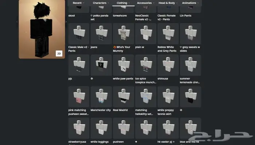Screen dimensions: 255x145
Task: Open the Animations tab
Action: coord(190,3)
